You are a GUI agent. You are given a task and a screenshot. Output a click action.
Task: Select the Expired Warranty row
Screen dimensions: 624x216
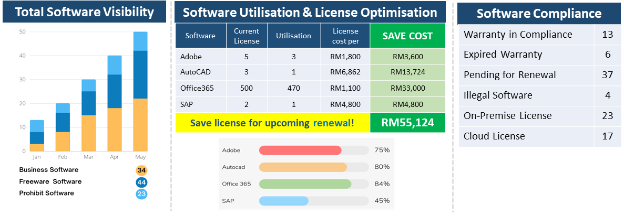click(540, 55)
